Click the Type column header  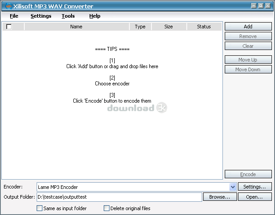140,27
